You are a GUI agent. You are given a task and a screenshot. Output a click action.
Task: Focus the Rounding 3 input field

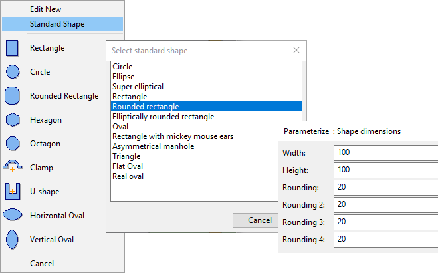click(385, 222)
